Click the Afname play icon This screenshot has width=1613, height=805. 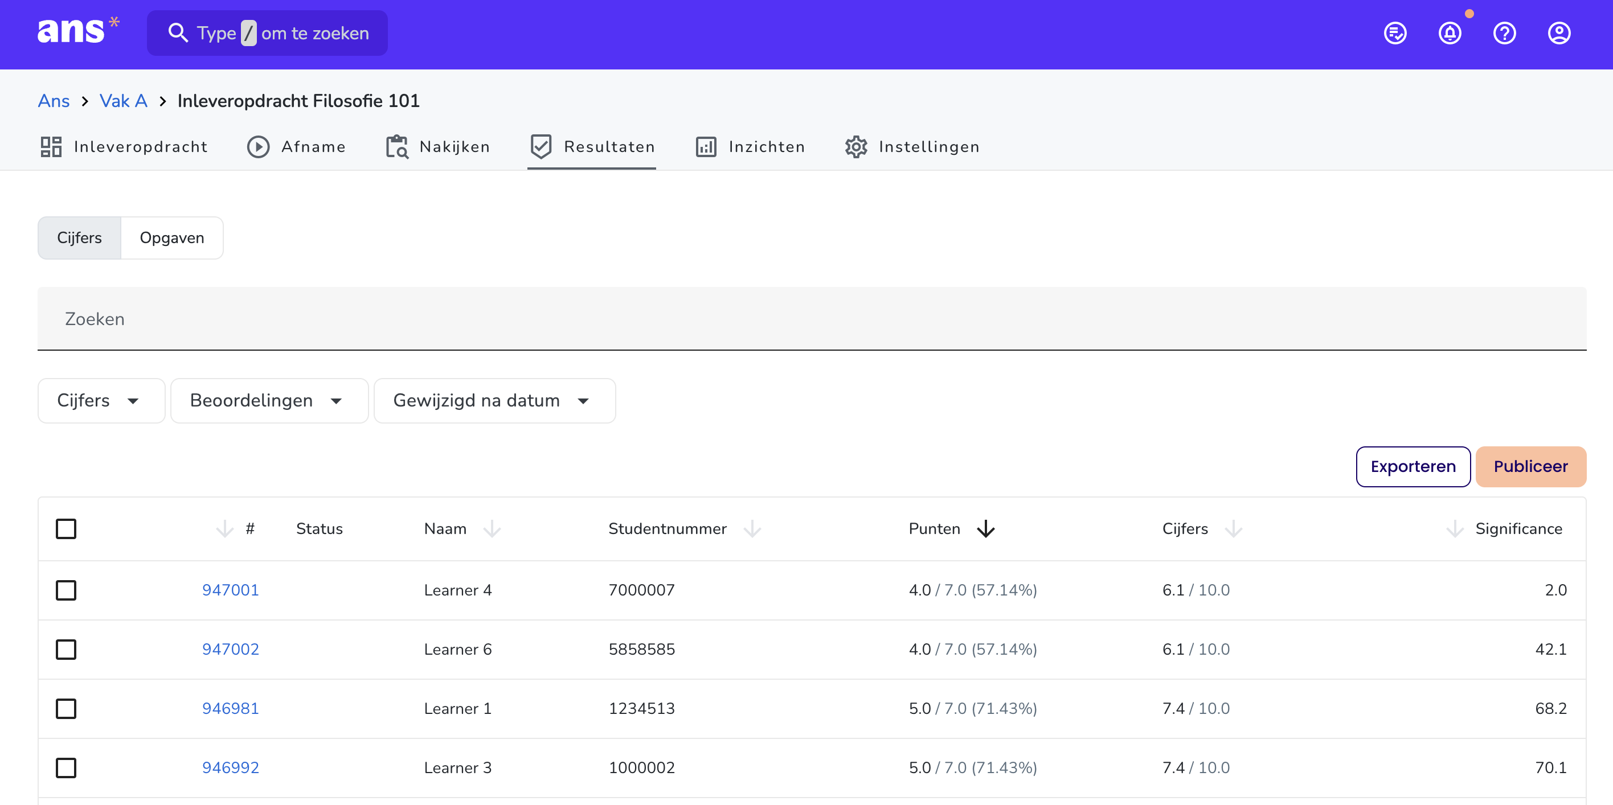258,146
